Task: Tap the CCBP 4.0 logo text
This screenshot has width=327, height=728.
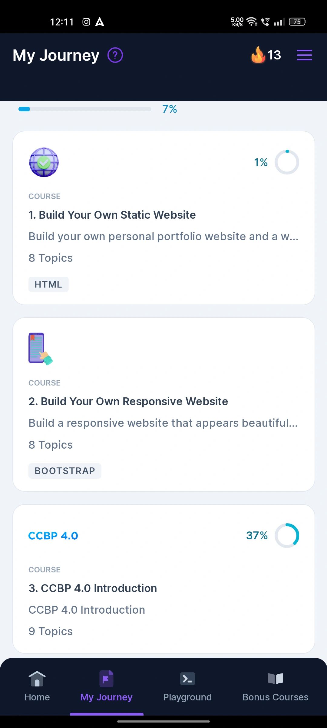Action: tap(53, 536)
